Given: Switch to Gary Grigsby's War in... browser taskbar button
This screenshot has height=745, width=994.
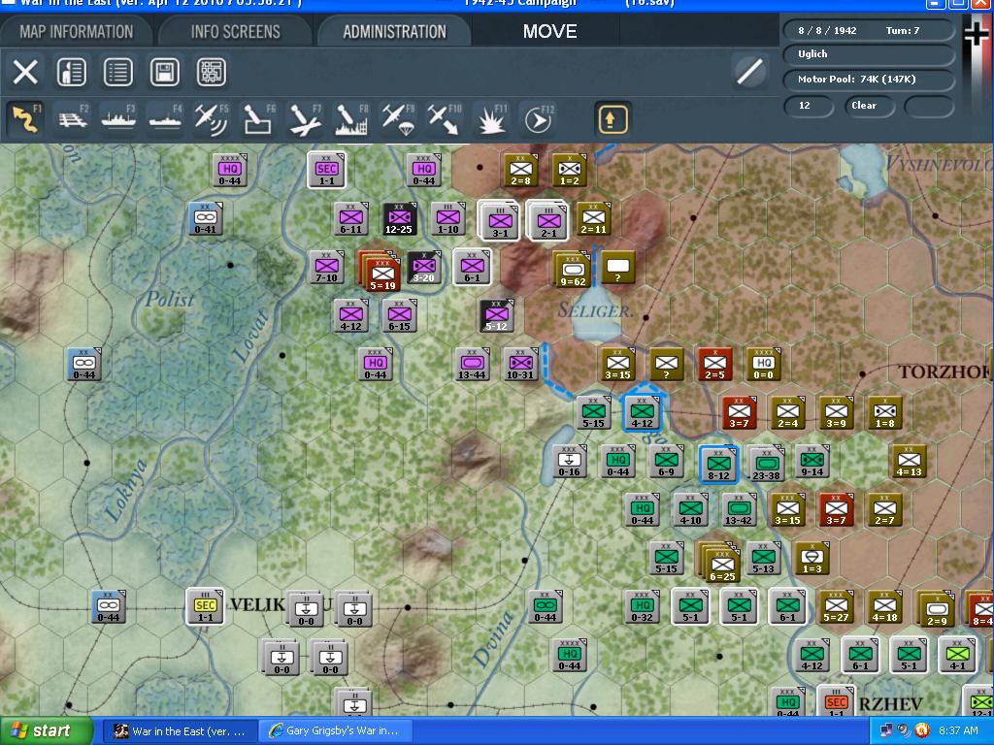Looking at the screenshot, I should pyautogui.click(x=335, y=731).
